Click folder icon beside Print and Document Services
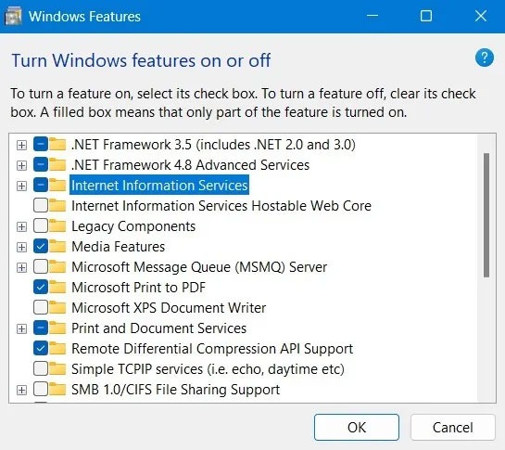 (x=58, y=328)
